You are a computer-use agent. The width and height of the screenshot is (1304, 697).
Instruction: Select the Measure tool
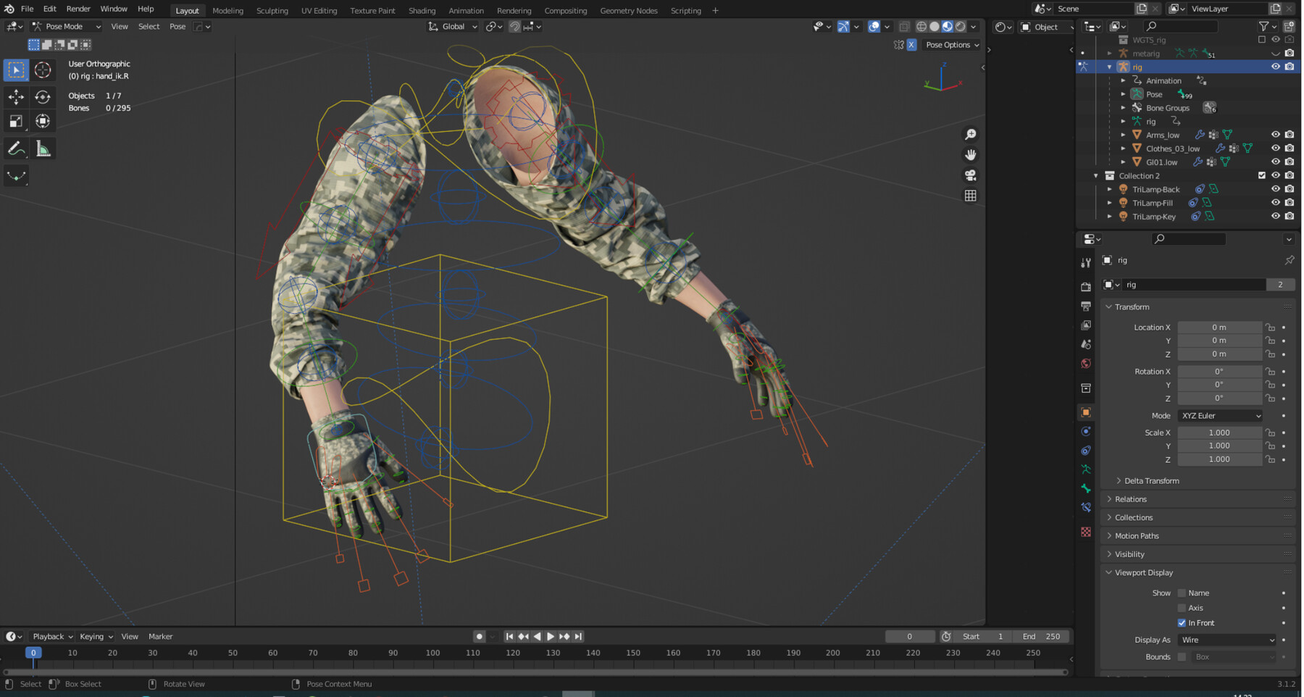coord(43,149)
